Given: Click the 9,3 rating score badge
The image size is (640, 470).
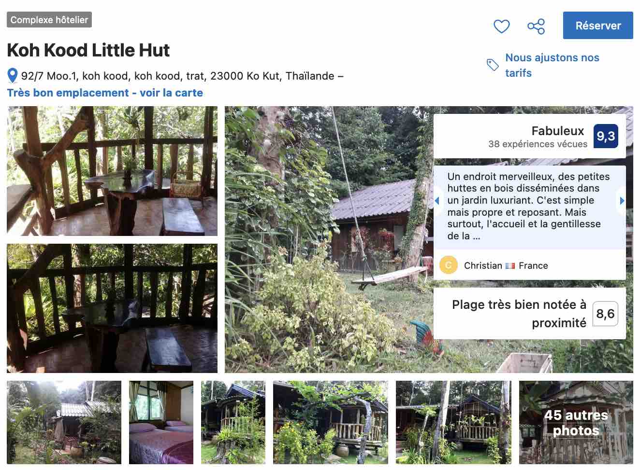Looking at the screenshot, I should (x=605, y=136).
